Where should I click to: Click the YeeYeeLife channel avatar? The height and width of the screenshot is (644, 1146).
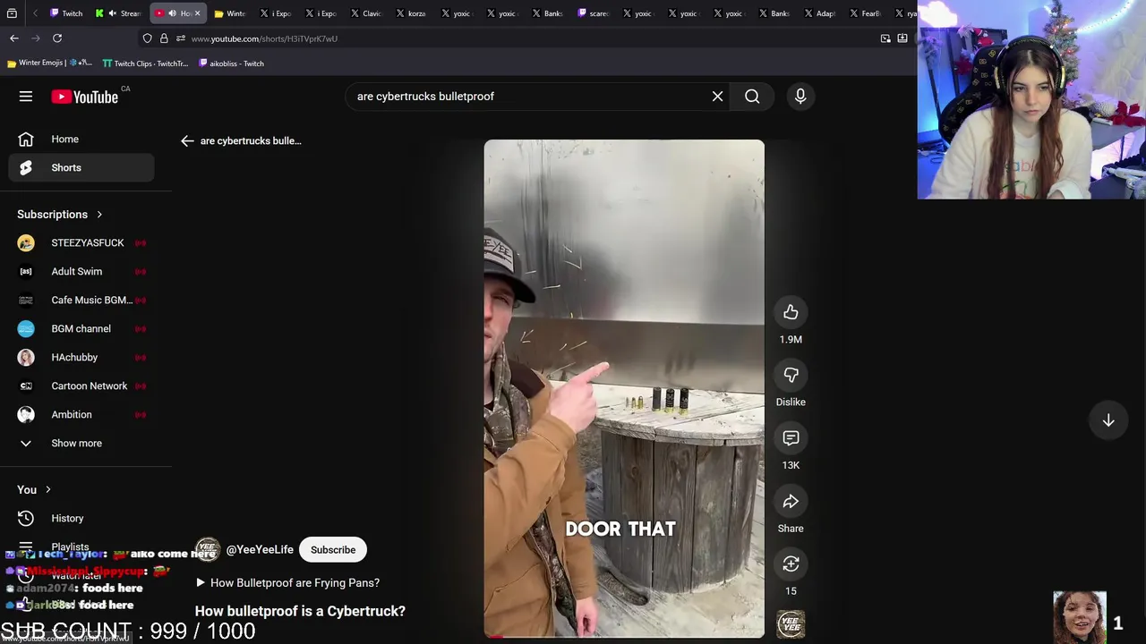[x=208, y=550]
